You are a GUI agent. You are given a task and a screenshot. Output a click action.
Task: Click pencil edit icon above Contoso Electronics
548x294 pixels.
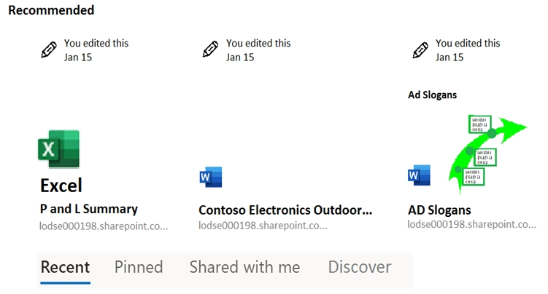point(210,50)
